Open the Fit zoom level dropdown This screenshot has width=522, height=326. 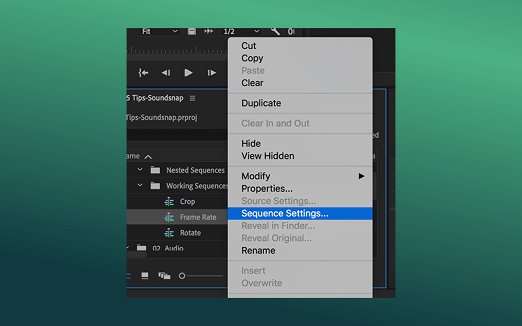(159, 31)
